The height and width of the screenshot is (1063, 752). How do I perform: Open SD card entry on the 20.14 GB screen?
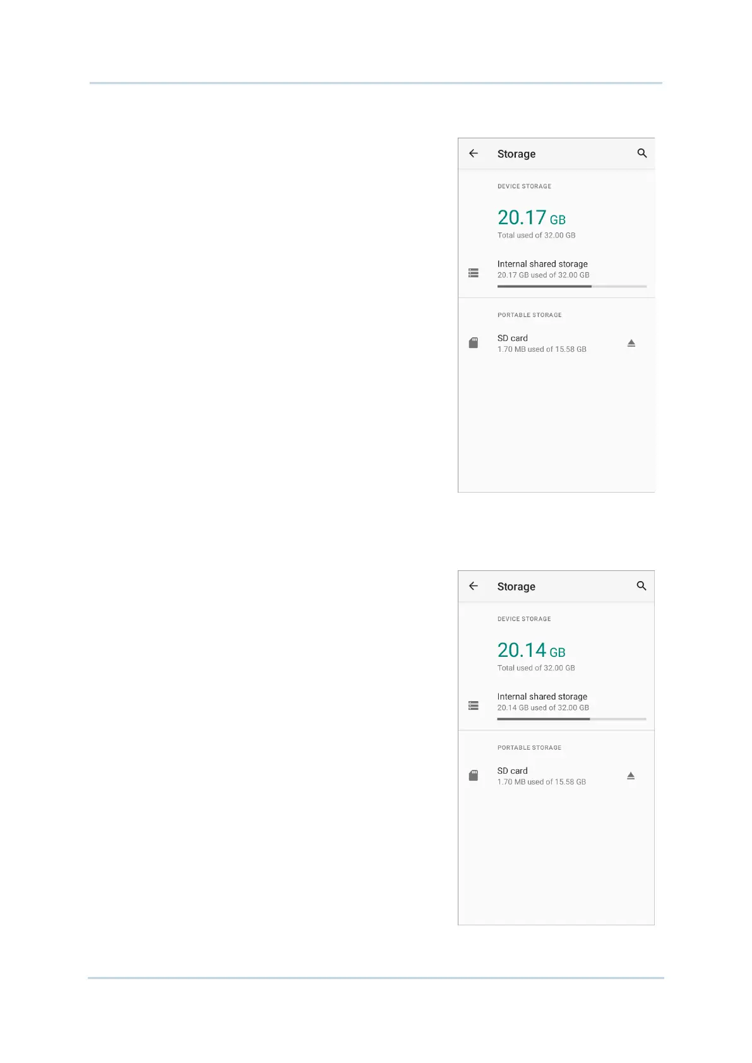pyautogui.click(x=556, y=776)
